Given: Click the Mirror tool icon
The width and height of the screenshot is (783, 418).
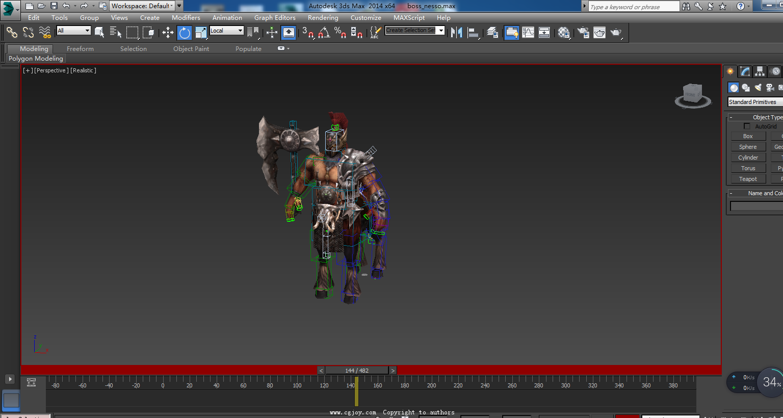Looking at the screenshot, I should point(456,33).
